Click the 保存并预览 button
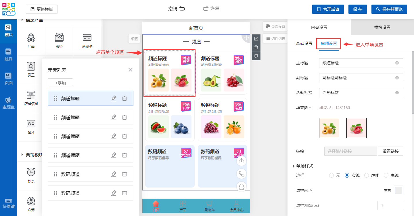This screenshot has height=216, width=414. [x=390, y=9]
